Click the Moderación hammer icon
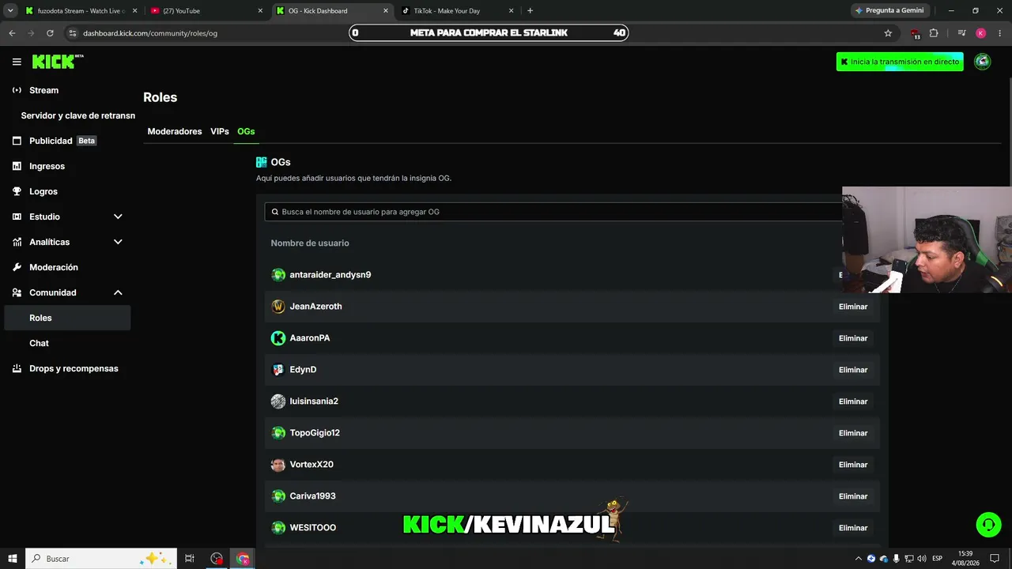 coord(17,267)
